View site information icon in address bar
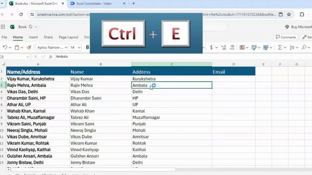 (32, 15)
